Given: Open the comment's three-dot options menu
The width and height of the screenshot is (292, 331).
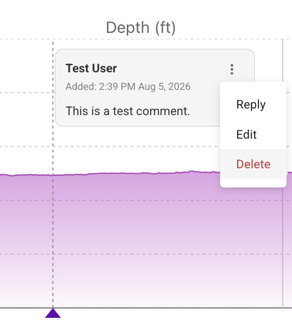Looking at the screenshot, I should click(x=232, y=69).
